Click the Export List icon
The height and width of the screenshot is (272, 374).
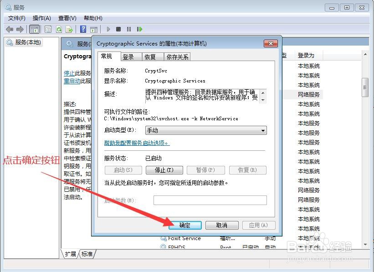pos(69,29)
